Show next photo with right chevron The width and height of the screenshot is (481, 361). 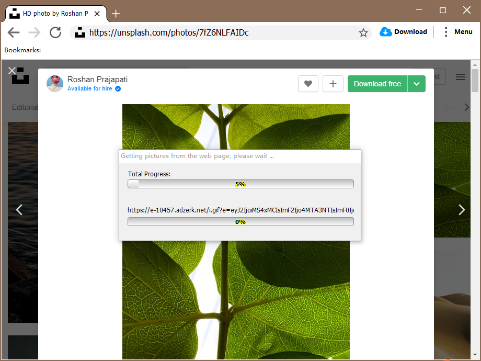pos(462,210)
